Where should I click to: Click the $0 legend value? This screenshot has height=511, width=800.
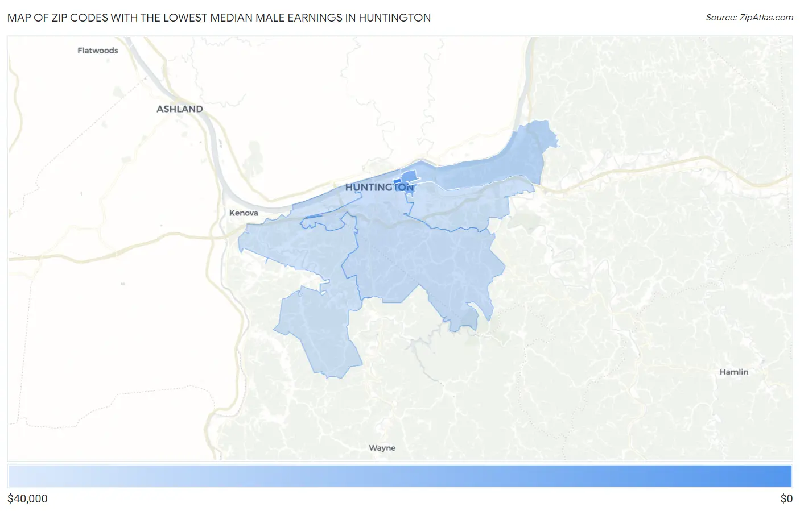point(786,498)
